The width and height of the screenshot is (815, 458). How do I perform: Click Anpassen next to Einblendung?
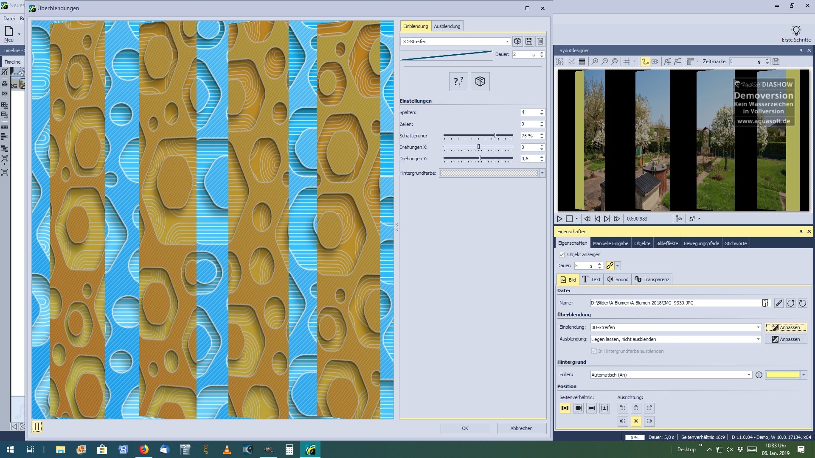(x=786, y=327)
